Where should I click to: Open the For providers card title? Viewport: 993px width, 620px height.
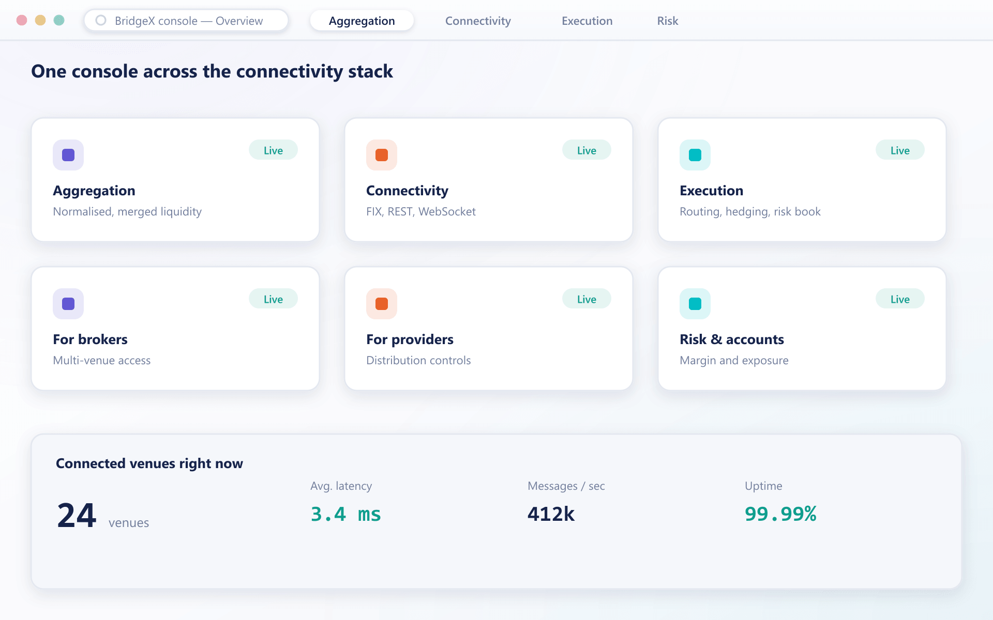coord(410,339)
